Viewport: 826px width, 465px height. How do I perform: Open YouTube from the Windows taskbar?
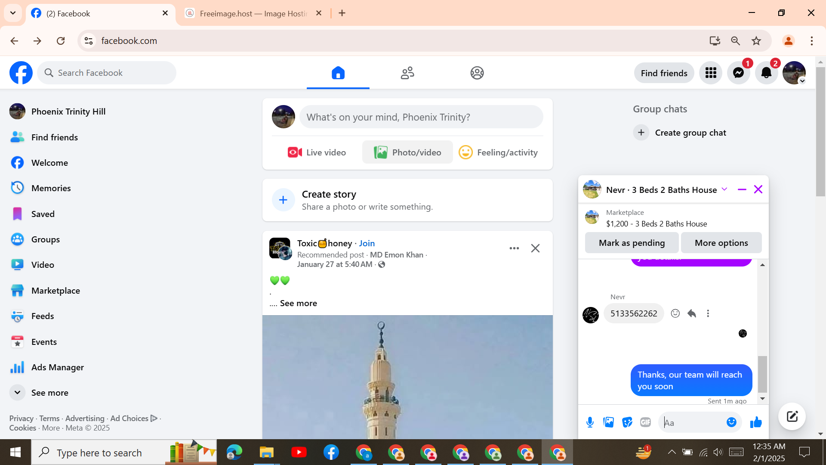[299, 452]
